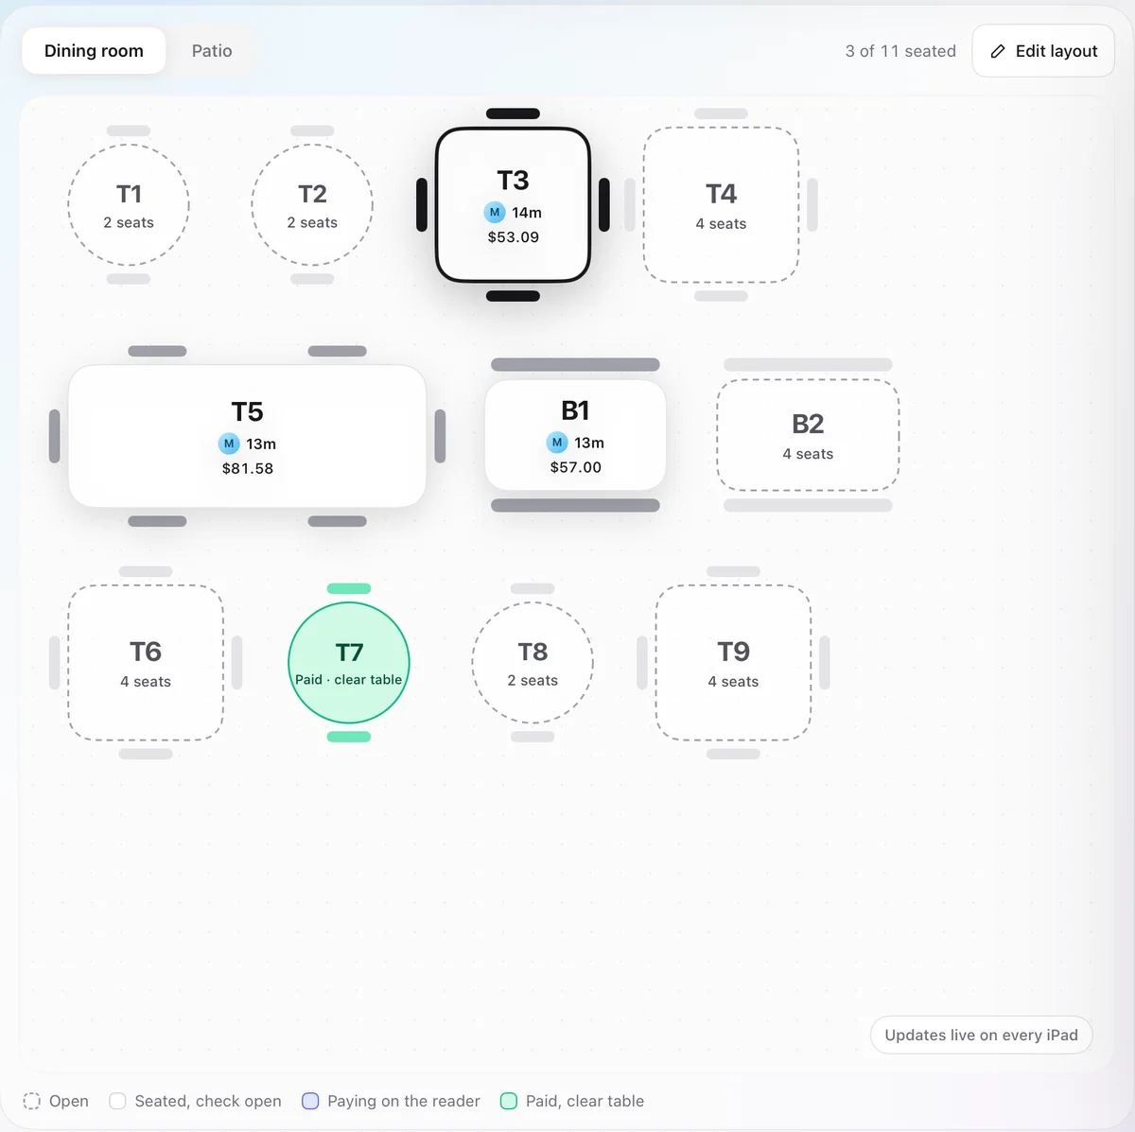Select the open square table T4

pos(721,205)
